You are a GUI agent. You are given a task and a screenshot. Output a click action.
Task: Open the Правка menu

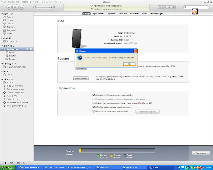(x=10, y=2)
